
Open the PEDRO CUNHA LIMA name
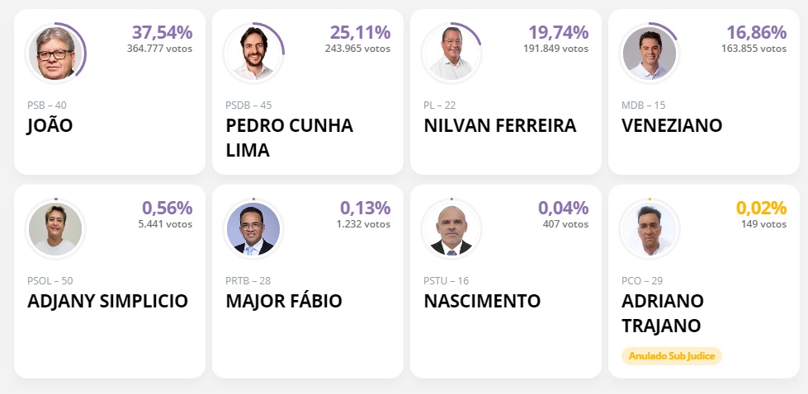coord(289,138)
